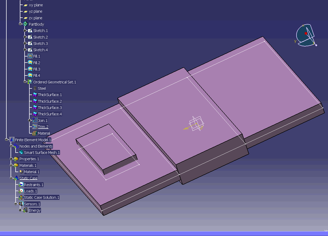The height and width of the screenshot is (236, 328).
Task: Select the ThickSurface.4 label
Action: (x=50, y=114)
